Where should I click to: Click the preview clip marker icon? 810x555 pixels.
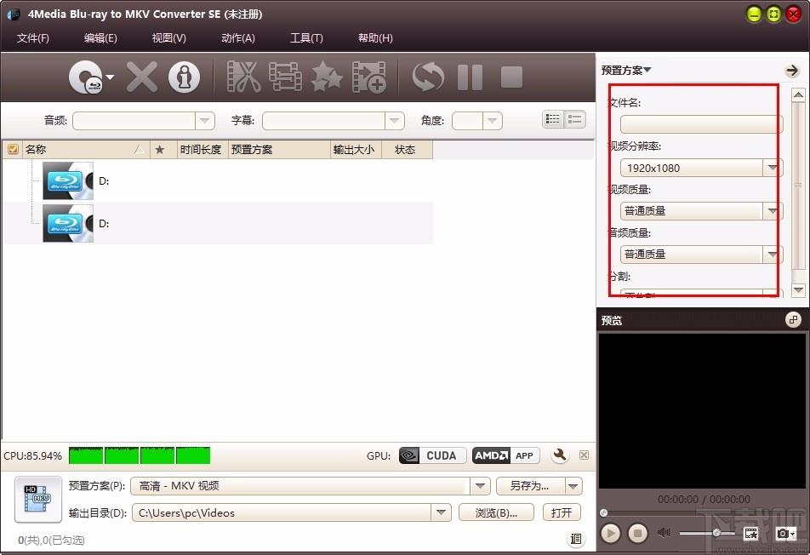pyautogui.click(x=751, y=533)
